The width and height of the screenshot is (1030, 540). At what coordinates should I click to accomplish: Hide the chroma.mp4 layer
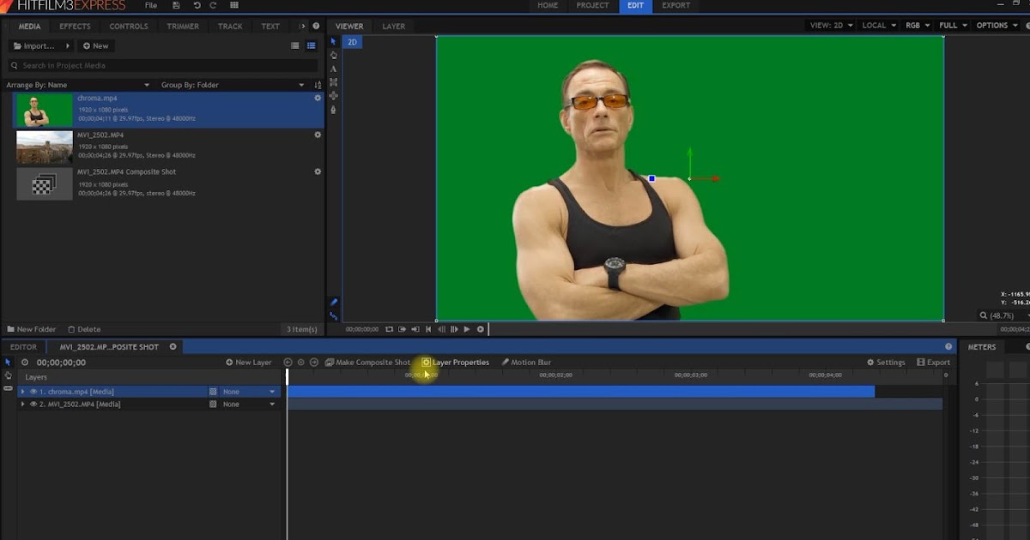point(33,392)
